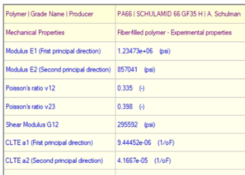Image resolution: width=245 pixels, height=175 pixels.
Task: Select the Poisson's ratio v23 label
Action: [30, 107]
